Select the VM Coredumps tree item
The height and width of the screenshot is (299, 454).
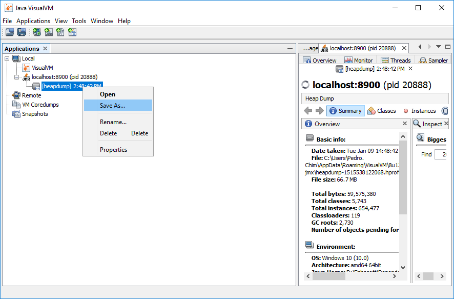pyautogui.click(x=40, y=105)
